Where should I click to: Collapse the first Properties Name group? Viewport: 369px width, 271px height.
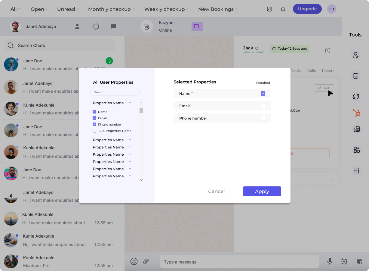coord(130,103)
